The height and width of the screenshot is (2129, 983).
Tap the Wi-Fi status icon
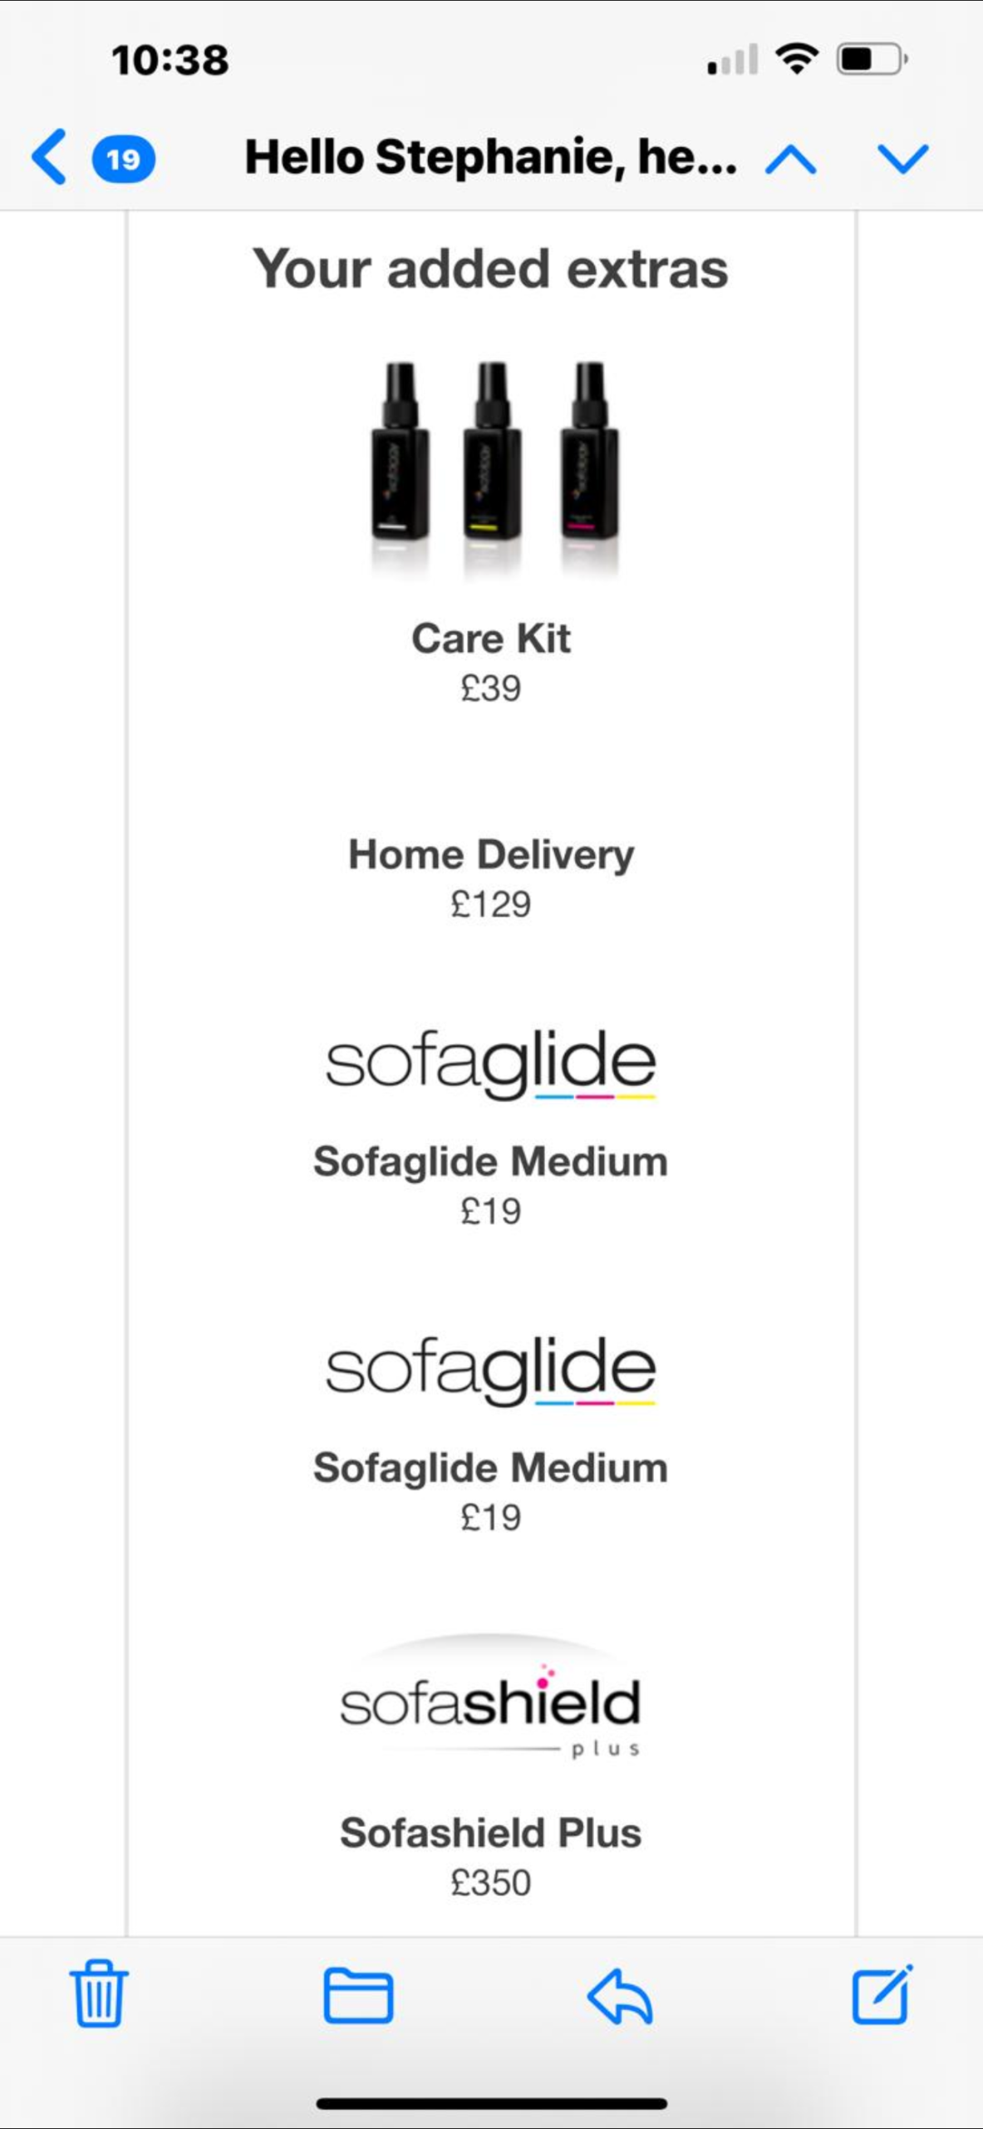click(796, 59)
